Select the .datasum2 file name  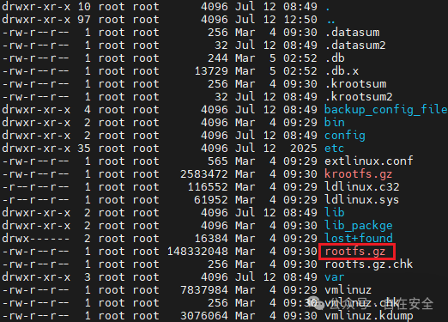pos(355,46)
